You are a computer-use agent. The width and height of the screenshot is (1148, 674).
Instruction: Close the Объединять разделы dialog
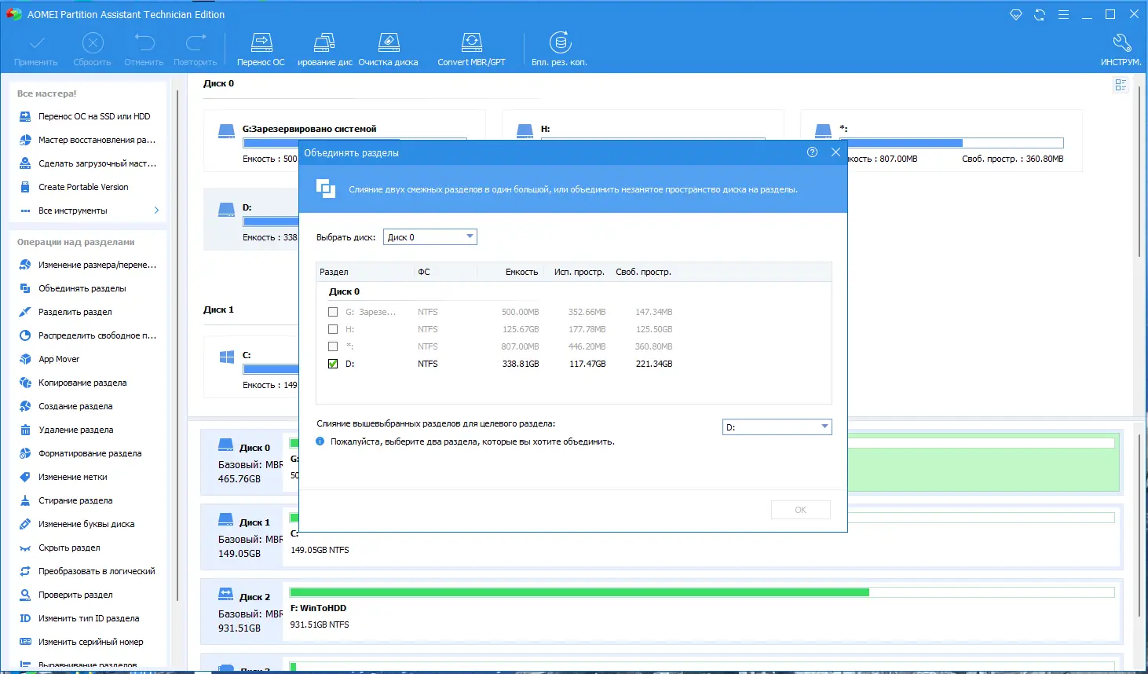[835, 152]
